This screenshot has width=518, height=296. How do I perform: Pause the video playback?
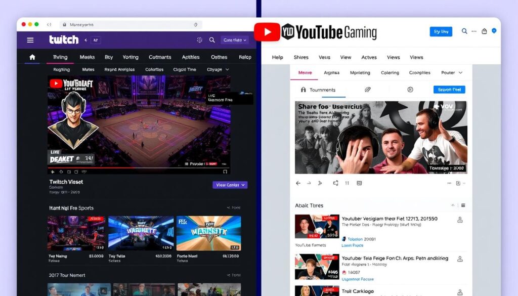[x=347, y=183]
